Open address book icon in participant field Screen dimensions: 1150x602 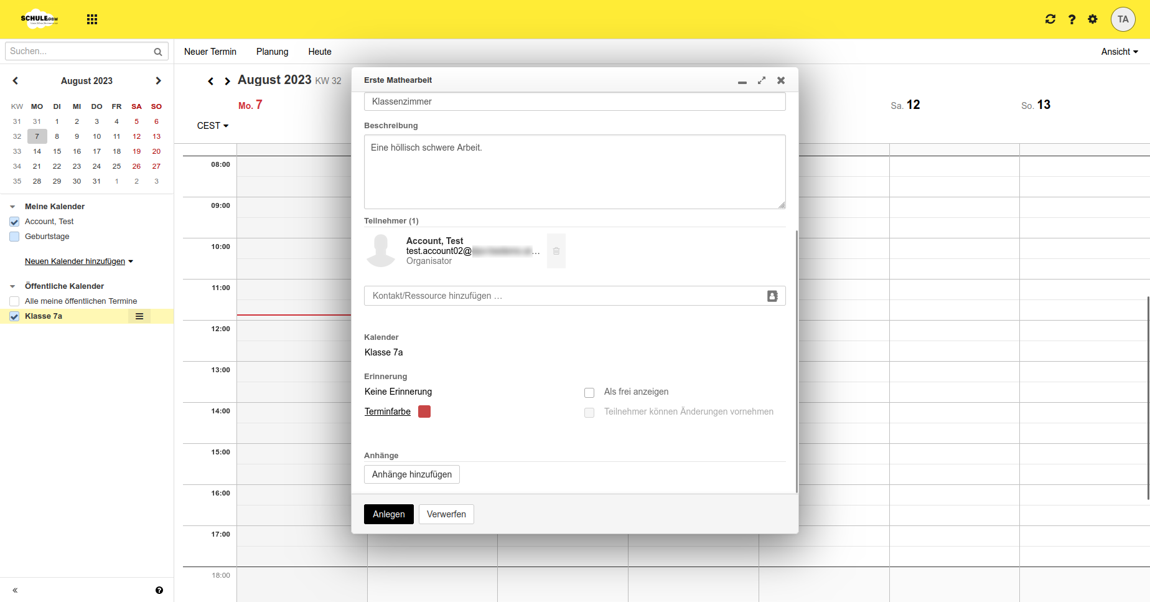(x=772, y=296)
